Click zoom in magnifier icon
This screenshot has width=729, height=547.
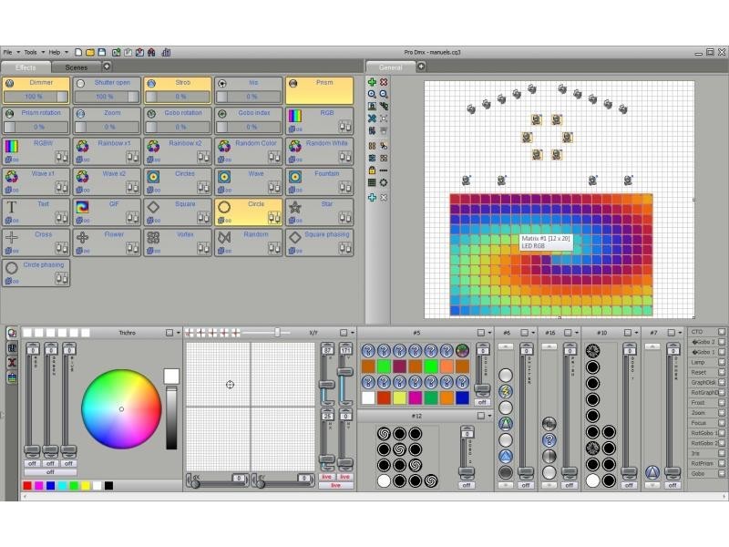(372, 94)
